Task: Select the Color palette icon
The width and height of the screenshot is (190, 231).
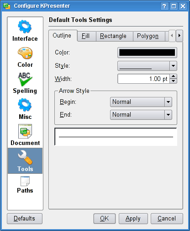Action: [x=25, y=53]
